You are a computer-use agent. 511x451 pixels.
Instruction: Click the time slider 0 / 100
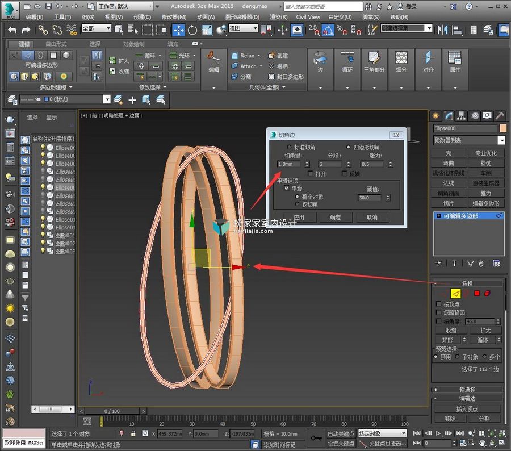pos(112,411)
